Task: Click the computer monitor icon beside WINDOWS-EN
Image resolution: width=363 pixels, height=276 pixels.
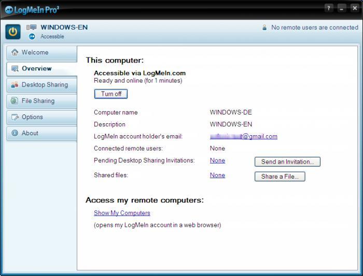Action: pos(31,27)
